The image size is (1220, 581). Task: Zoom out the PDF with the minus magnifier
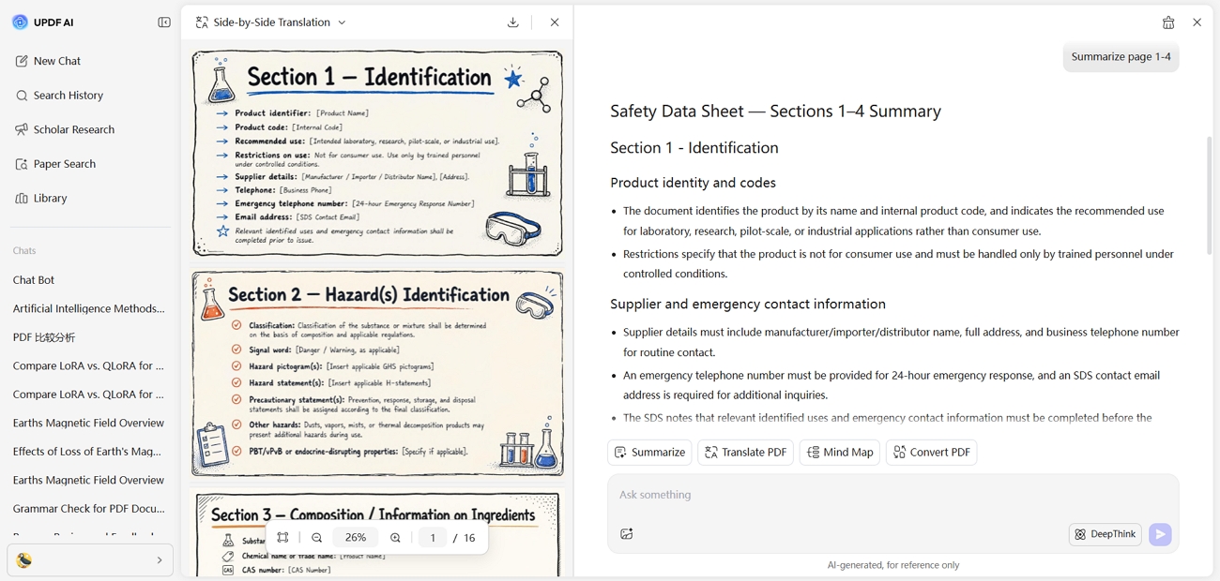[317, 538]
